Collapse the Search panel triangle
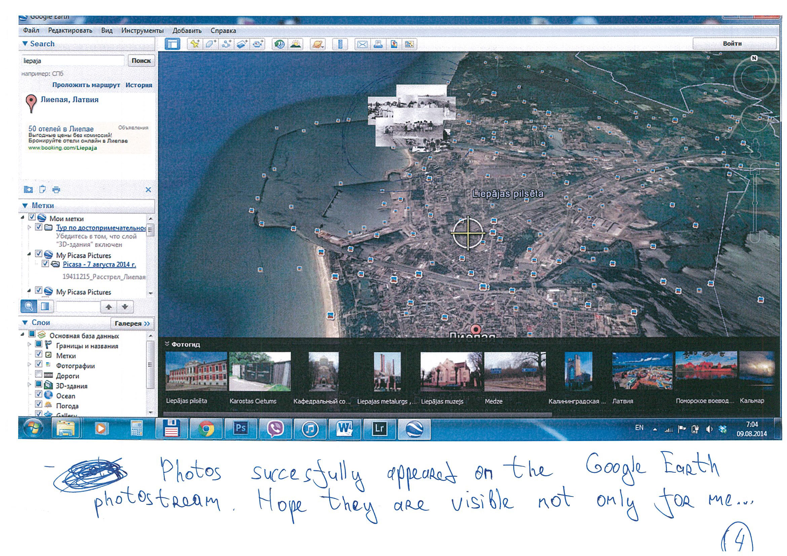This screenshot has height=556, width=787. [x=25, y=44]
